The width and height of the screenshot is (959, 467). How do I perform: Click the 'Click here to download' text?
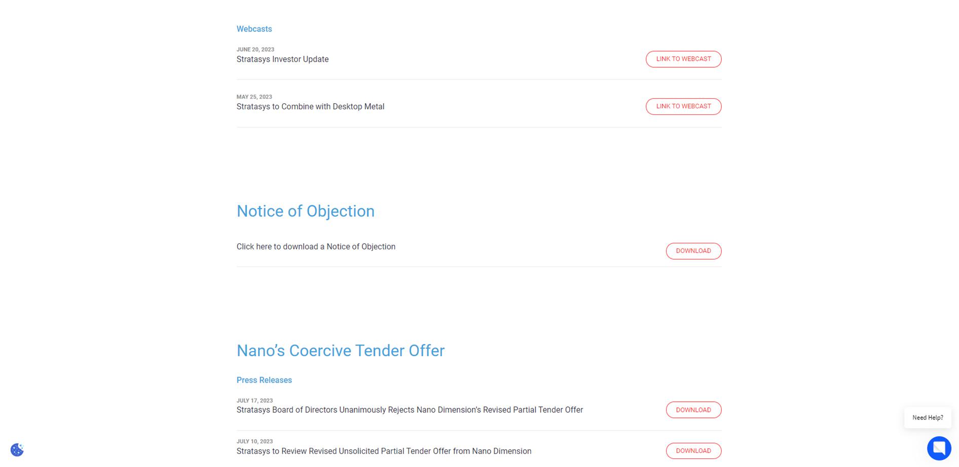315,247
